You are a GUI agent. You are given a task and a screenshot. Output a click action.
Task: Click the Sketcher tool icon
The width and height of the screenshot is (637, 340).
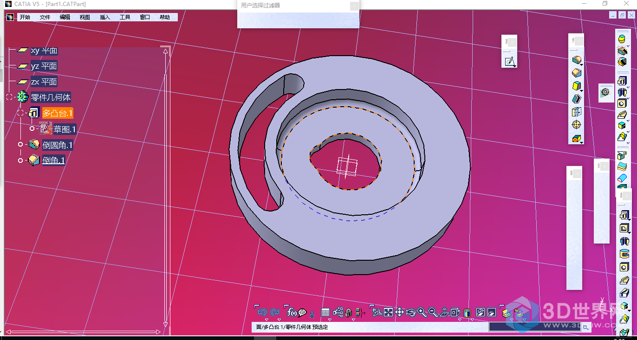coord(509,61)
